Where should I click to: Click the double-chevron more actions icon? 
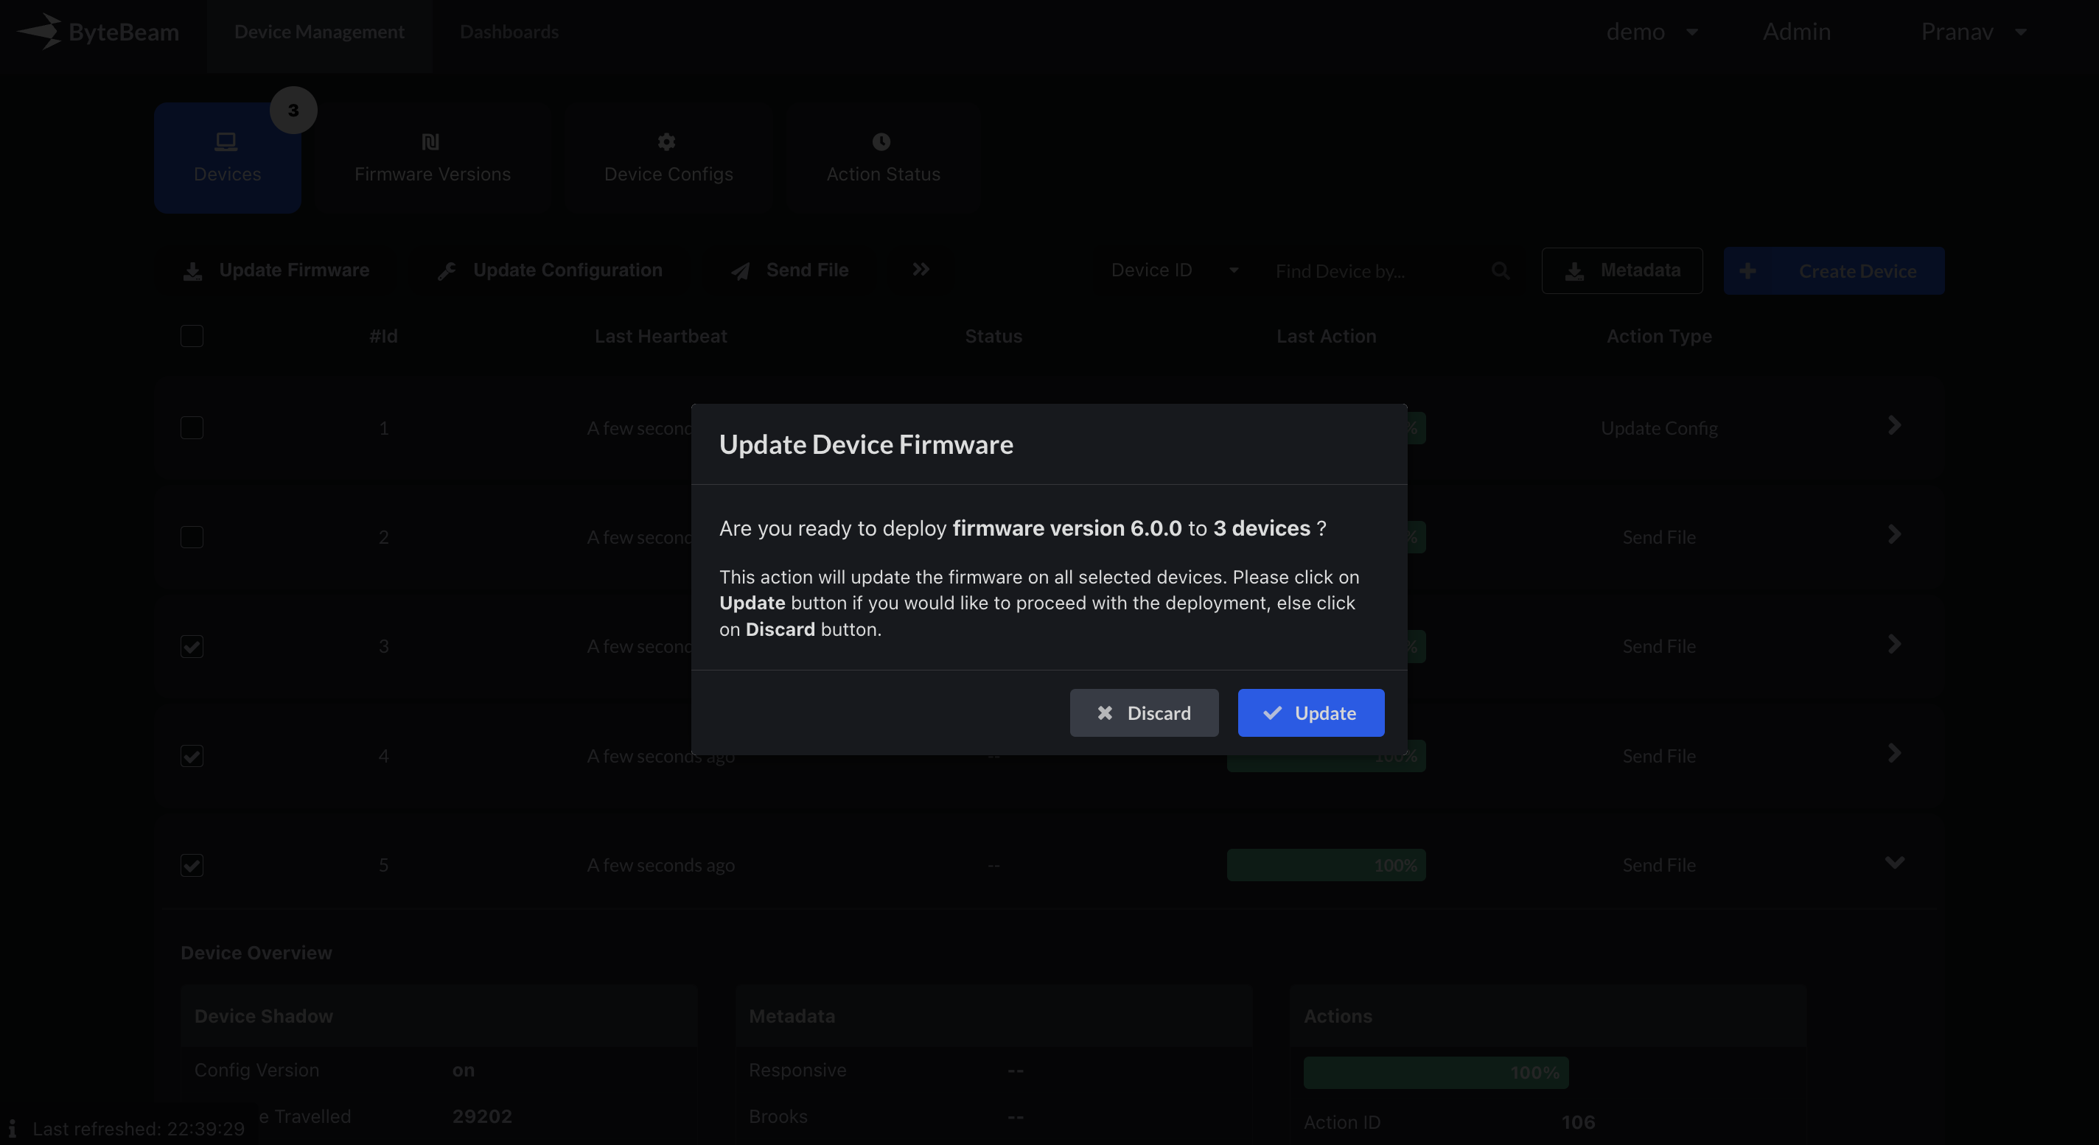coord(921,270)
